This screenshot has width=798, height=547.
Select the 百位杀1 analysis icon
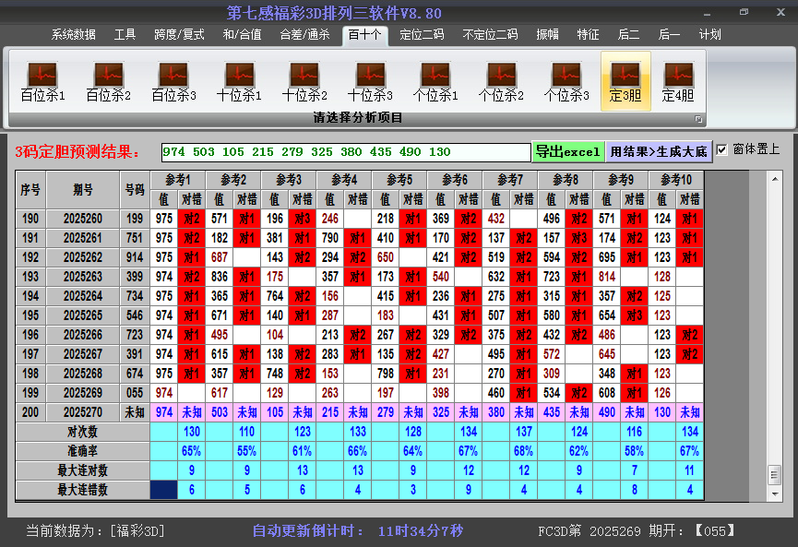[42, 81]
